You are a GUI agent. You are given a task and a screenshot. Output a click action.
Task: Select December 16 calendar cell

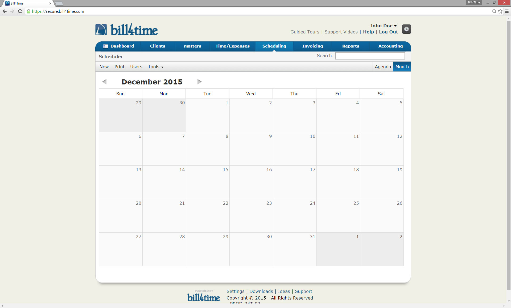251,182
